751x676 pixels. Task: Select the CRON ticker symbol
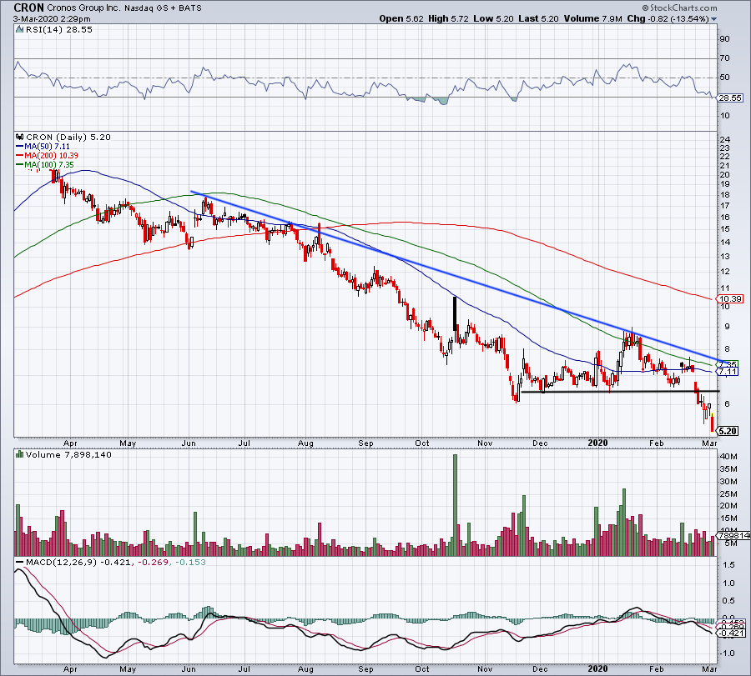point(28,8)
